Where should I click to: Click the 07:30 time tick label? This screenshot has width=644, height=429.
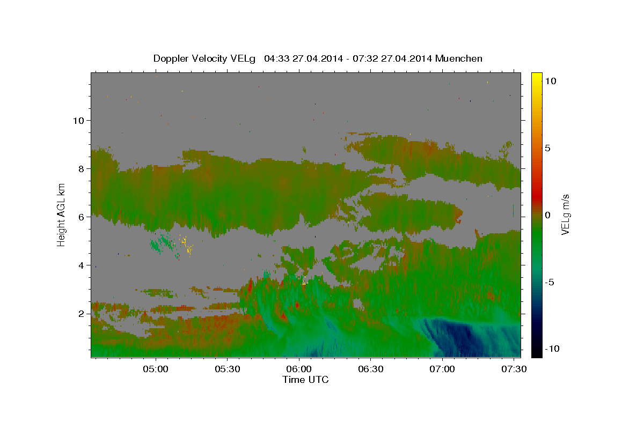click(514, 369)
